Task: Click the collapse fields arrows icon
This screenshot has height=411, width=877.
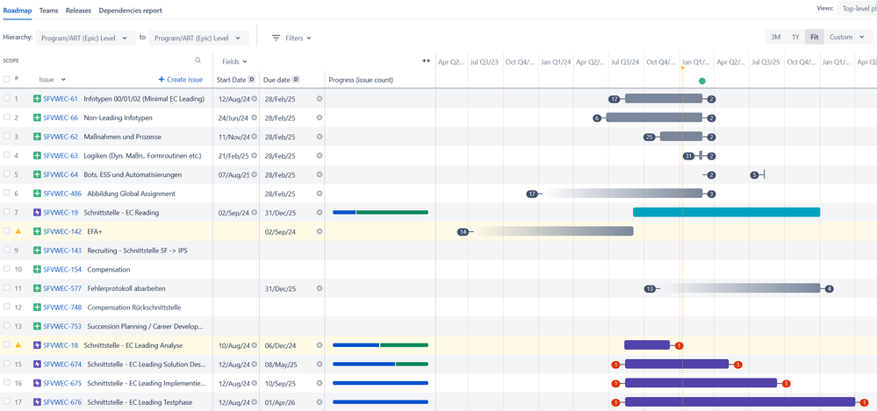Action: [x=426, y=60]
